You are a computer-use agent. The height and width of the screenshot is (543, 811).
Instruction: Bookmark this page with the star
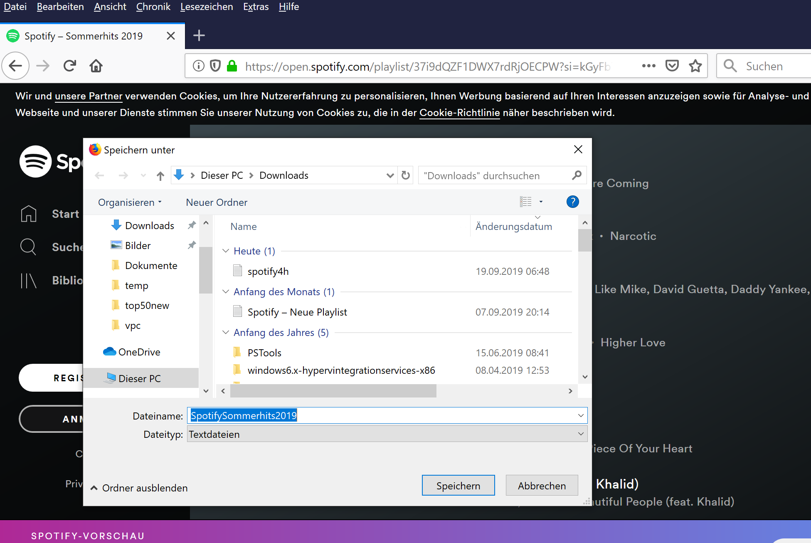pyautogui.click(x=695, y=66)
